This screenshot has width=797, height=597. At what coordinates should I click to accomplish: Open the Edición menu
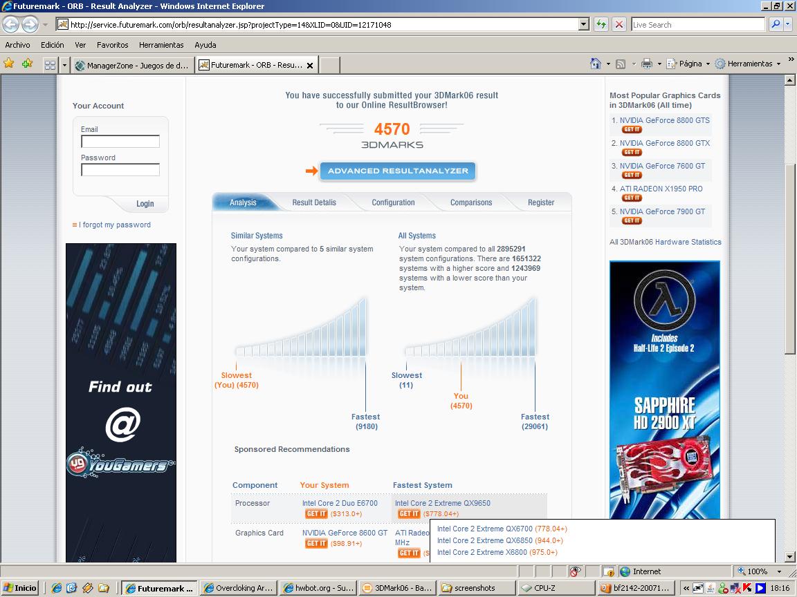[x=53, y=45]
